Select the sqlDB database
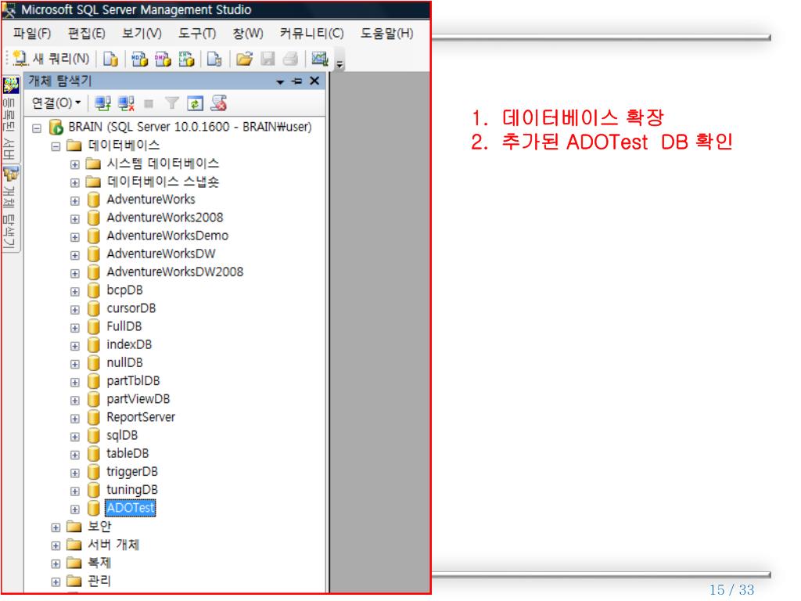The height and width of the screenshot is (601, 801). (122, 435)
